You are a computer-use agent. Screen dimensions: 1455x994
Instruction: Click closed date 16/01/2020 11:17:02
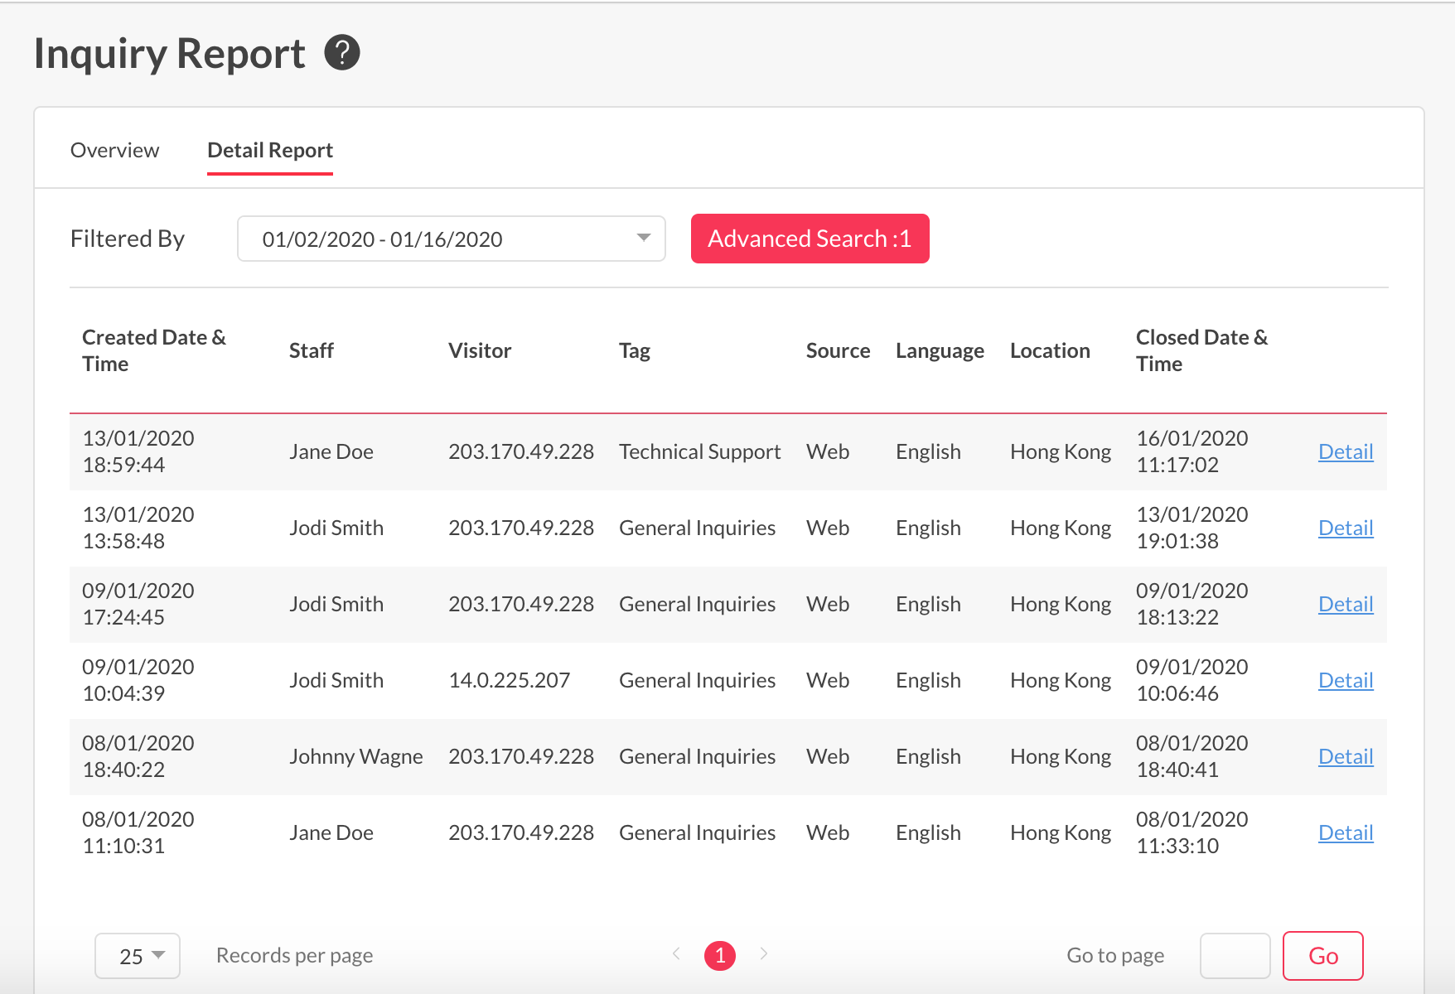click(x=1192, y=451)
